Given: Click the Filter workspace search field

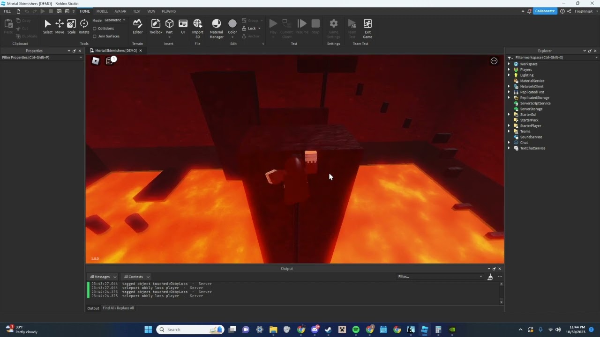Looking at the screenshot, I should [552, 58].
